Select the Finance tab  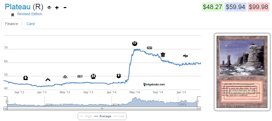tap(11, 24)
